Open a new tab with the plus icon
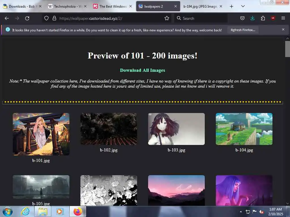This screenshot has height=217, width=290. click(x=231, y=6)
